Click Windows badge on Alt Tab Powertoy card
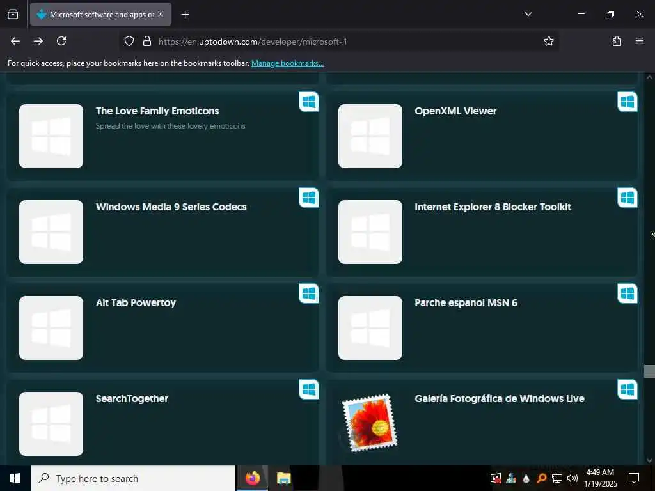Screen dimensions: 655x491 click(x=309, y=293)
